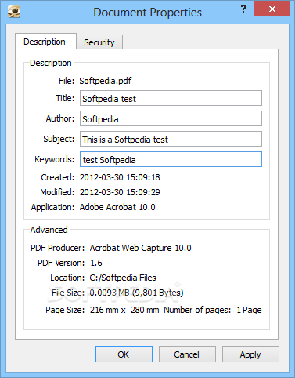Viewport: 295px width, 378px height.
Task: Click the Modified date 2012-03-30 15:09:29
Action: pyautogui.click(x=120, y=192)
